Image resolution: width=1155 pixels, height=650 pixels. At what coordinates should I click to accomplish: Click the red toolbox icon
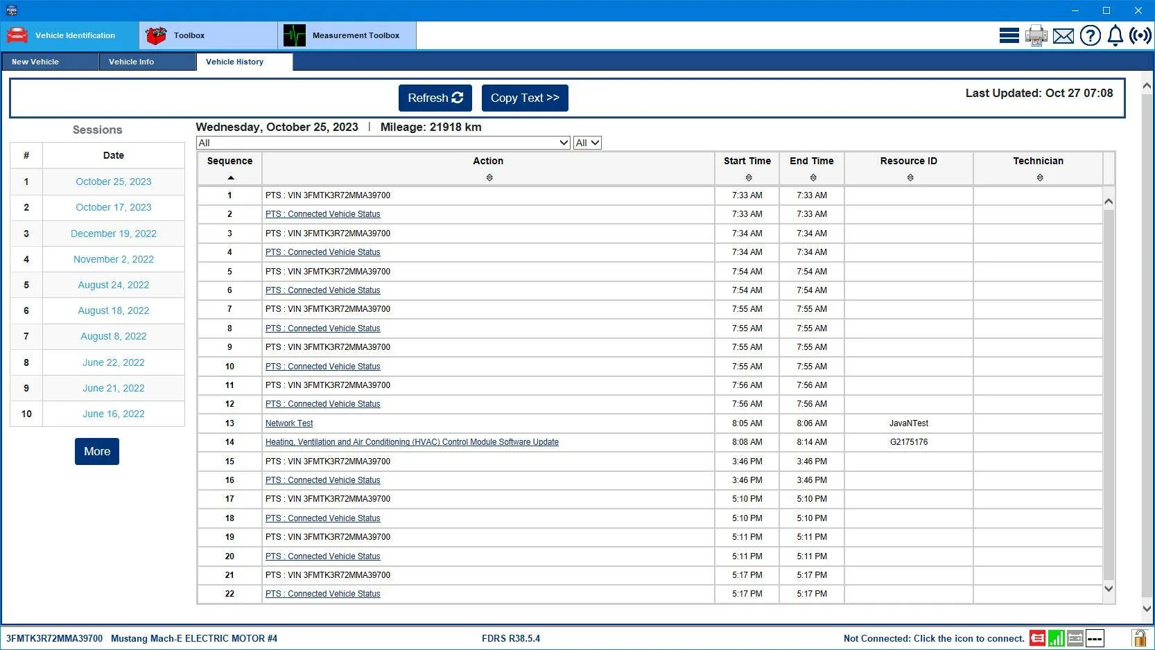(x=156, y=35)
